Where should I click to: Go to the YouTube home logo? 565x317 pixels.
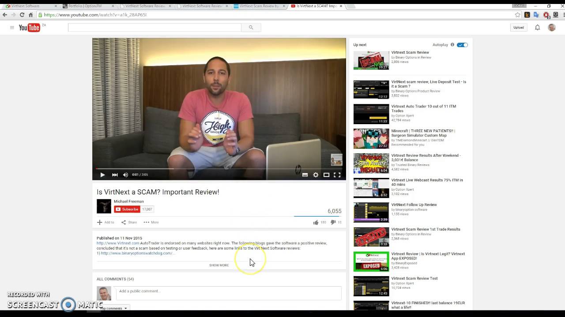point(30,28)
